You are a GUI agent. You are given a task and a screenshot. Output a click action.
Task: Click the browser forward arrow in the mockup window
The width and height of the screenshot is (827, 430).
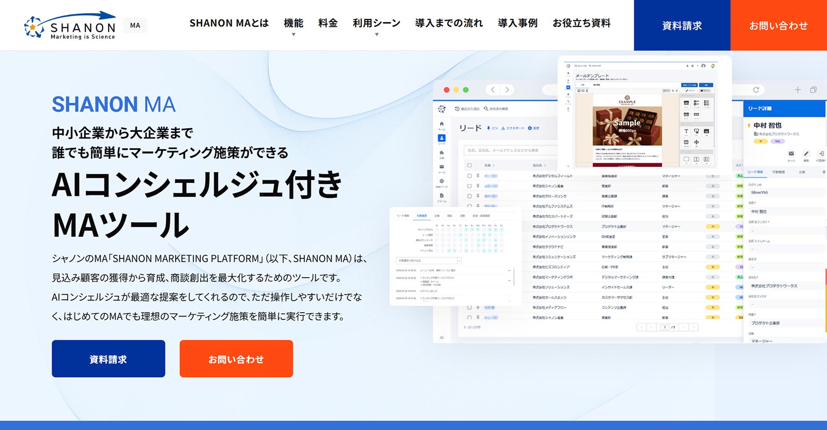(x=507, y=90)
